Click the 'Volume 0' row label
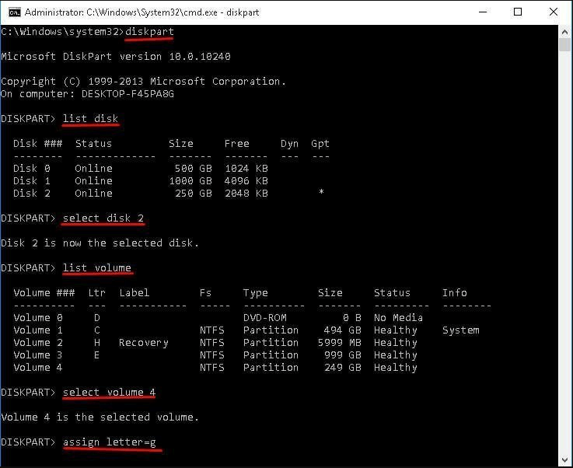Image resolution: width=573 pixels, height=468 pixels. point(37,318)
